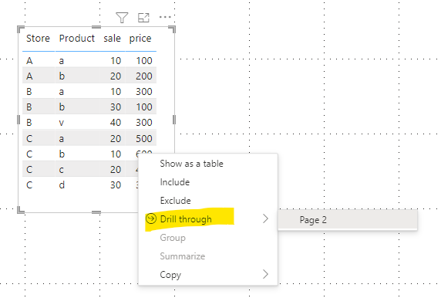The width and height of the screenshot is (441, 298).
Task: Sort by the Product column header
Action: coord(77,39)
